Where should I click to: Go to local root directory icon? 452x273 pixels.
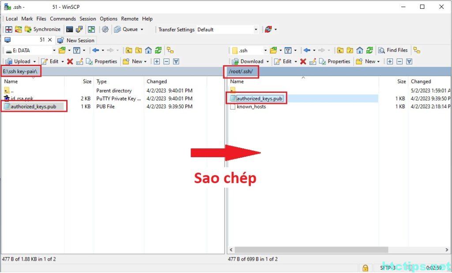[139, 51]
